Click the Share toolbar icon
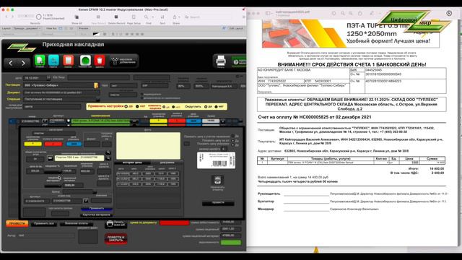 [x=175, y=17]
